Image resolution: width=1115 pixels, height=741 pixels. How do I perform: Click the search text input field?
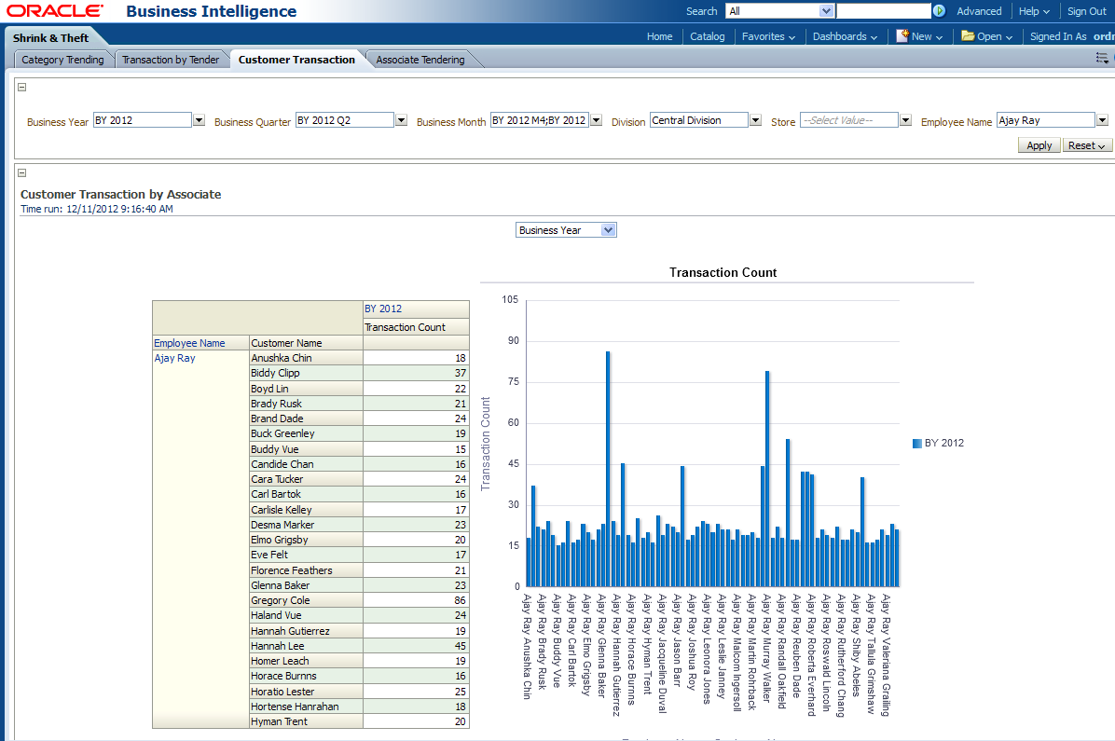pyautogui.click(x=883, y=11)
